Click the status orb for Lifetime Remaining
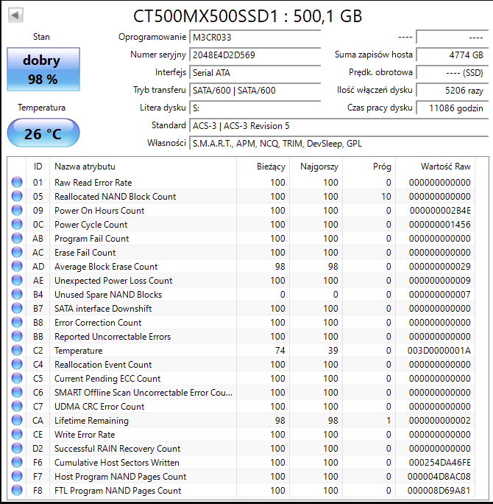The height and width of the screenshot is (504, 493). coord(17,421)
